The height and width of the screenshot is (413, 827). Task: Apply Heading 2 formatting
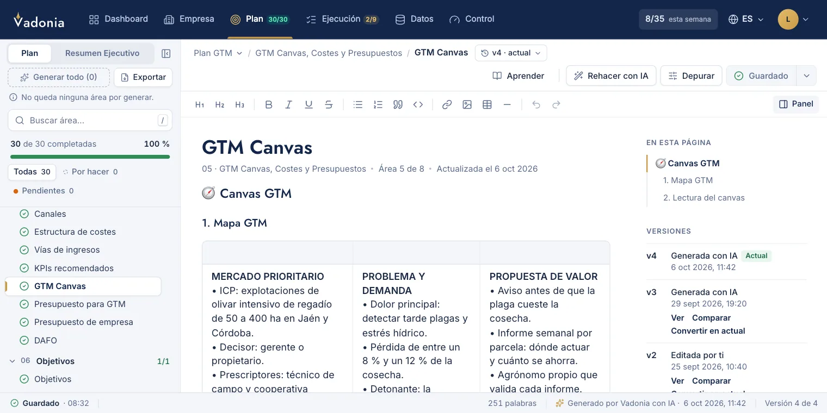click(x=220, y=105)
